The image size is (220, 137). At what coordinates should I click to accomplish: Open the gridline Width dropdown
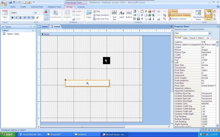[x=78, y=11]
